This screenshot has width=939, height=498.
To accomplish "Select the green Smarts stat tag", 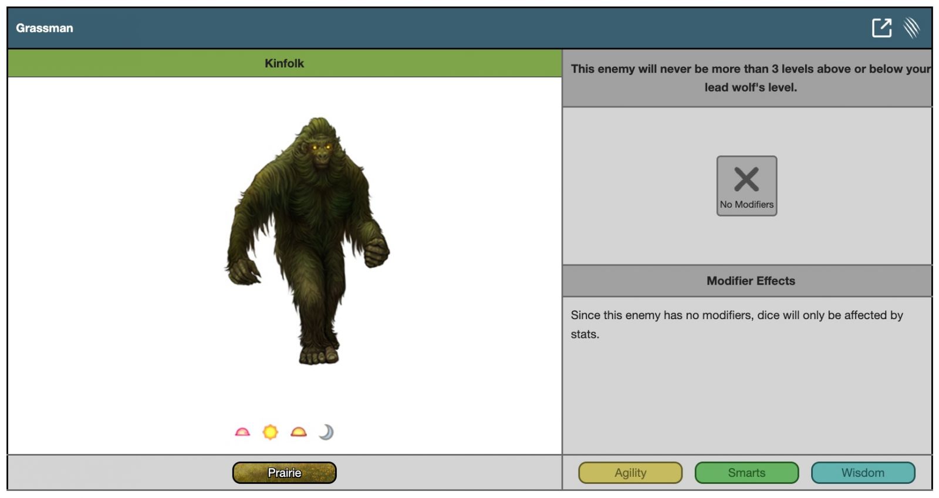I will (747, 473).
